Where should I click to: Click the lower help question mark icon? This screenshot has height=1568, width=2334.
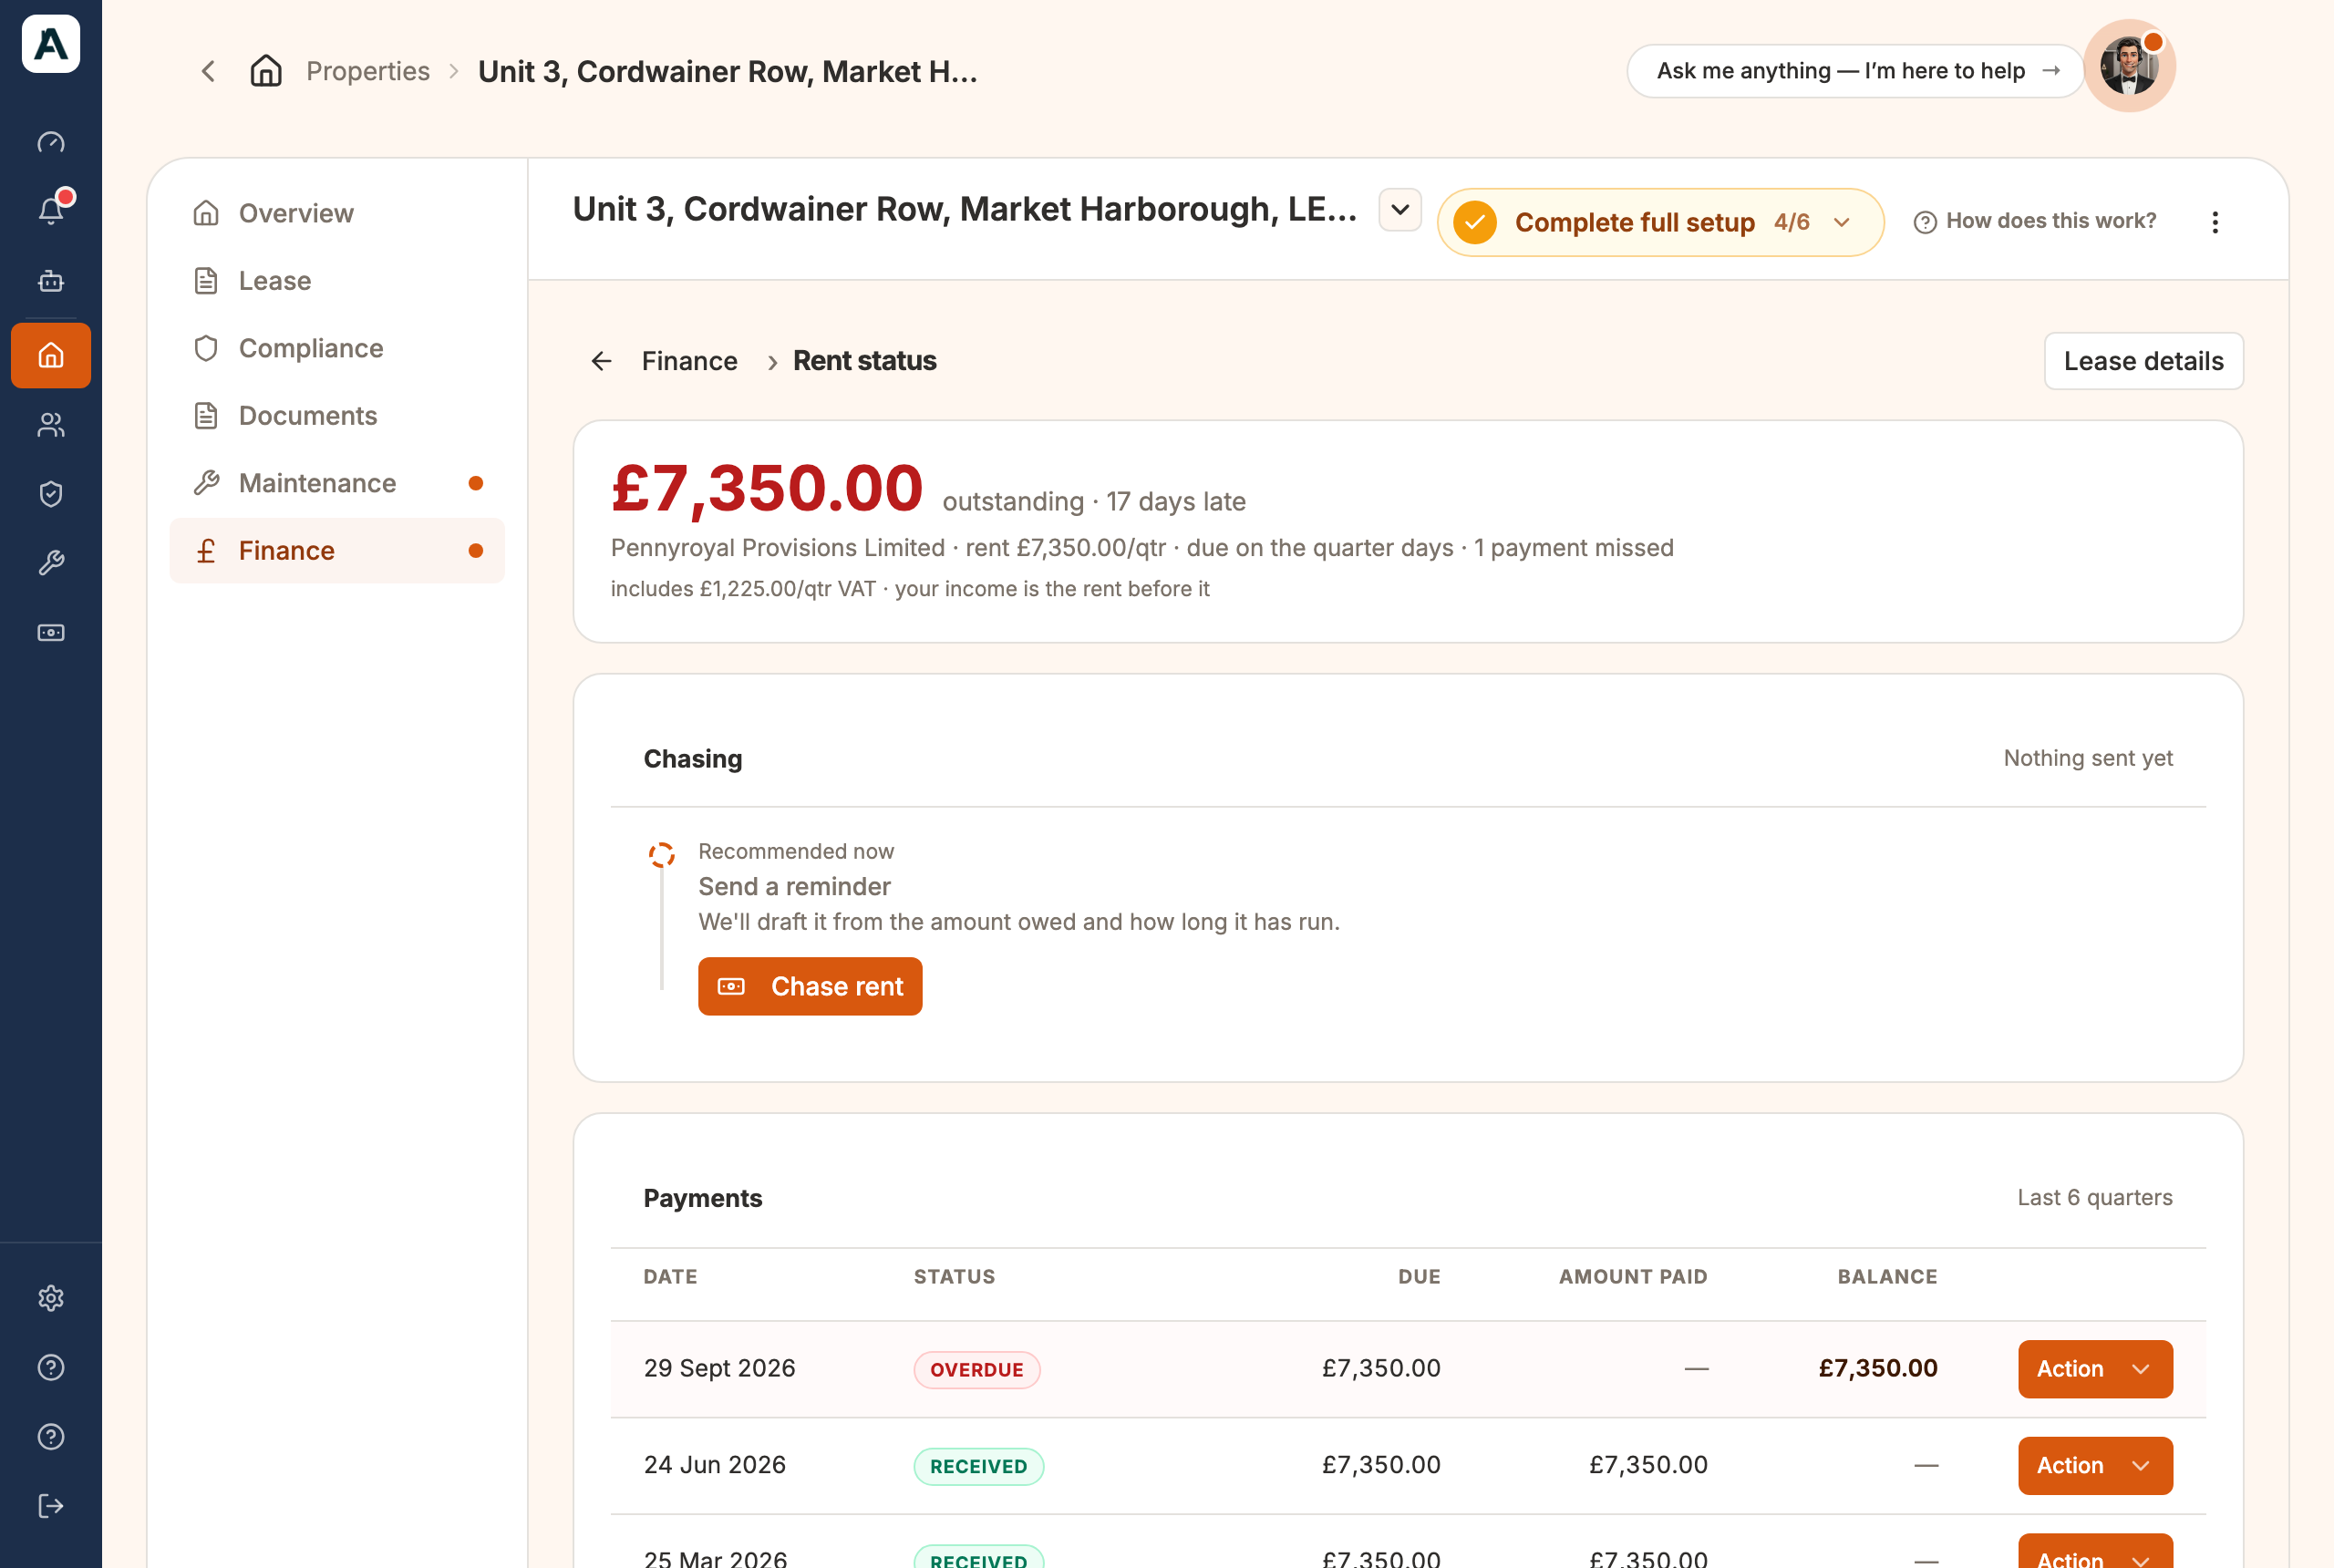point(51,1436)
